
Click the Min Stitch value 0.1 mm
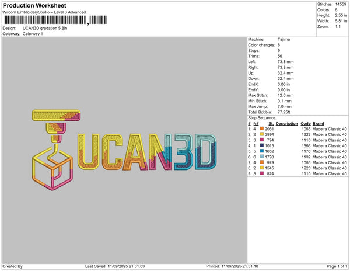(x=285, y=101)
